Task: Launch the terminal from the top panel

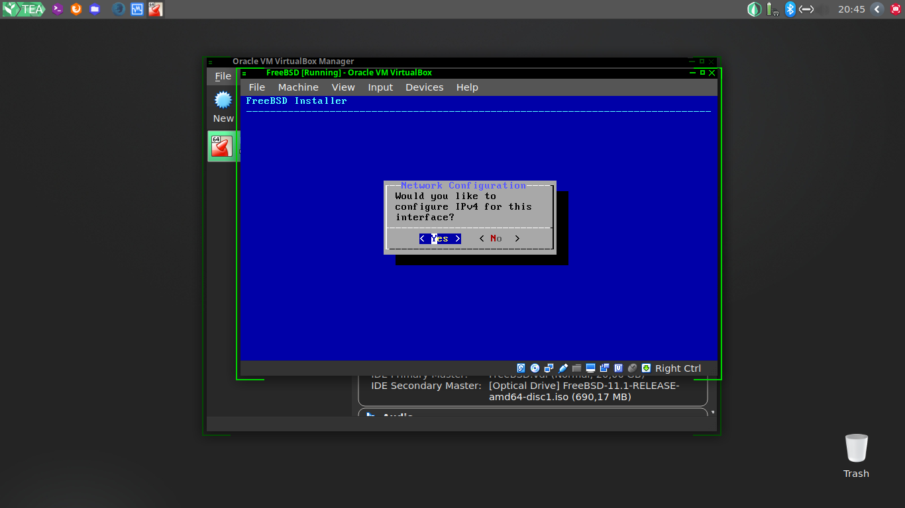Action: click(58, 9)
